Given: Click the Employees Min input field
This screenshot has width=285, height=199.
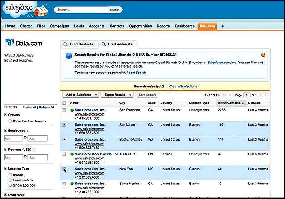Looking at the screenshot, I should pos(14,139).
